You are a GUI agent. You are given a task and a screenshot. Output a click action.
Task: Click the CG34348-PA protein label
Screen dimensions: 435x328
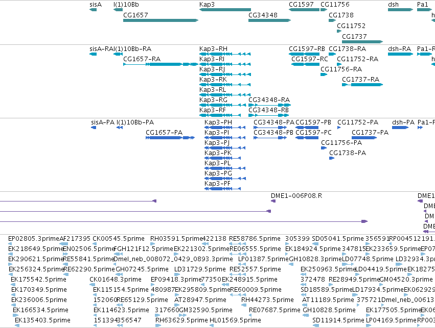point(274,122)
